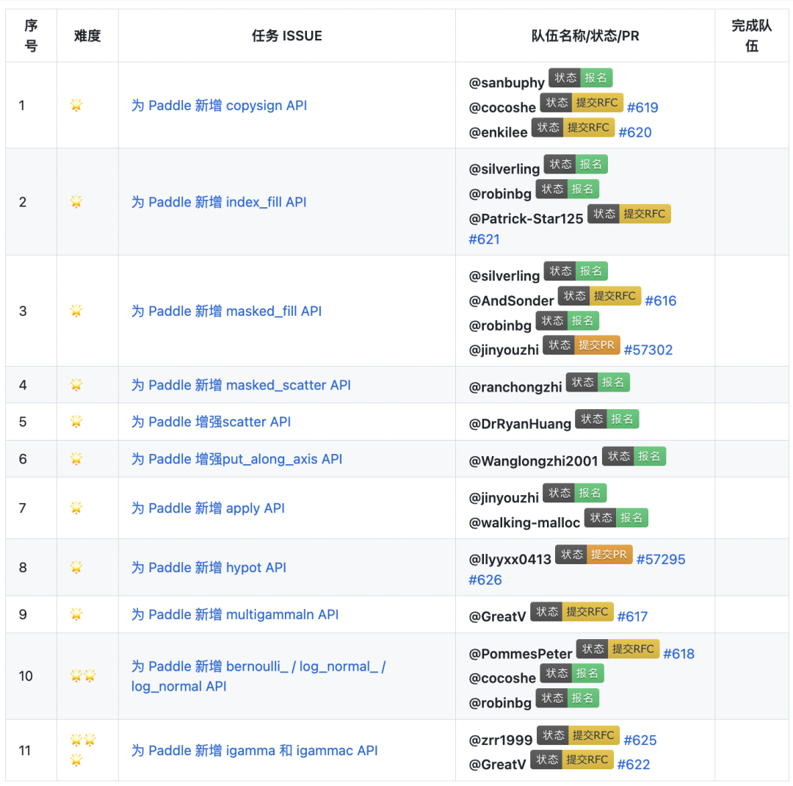Open the 为 Paddle 新增 hypot API issue
Screen dimensions: 793x786
point(209,567)
